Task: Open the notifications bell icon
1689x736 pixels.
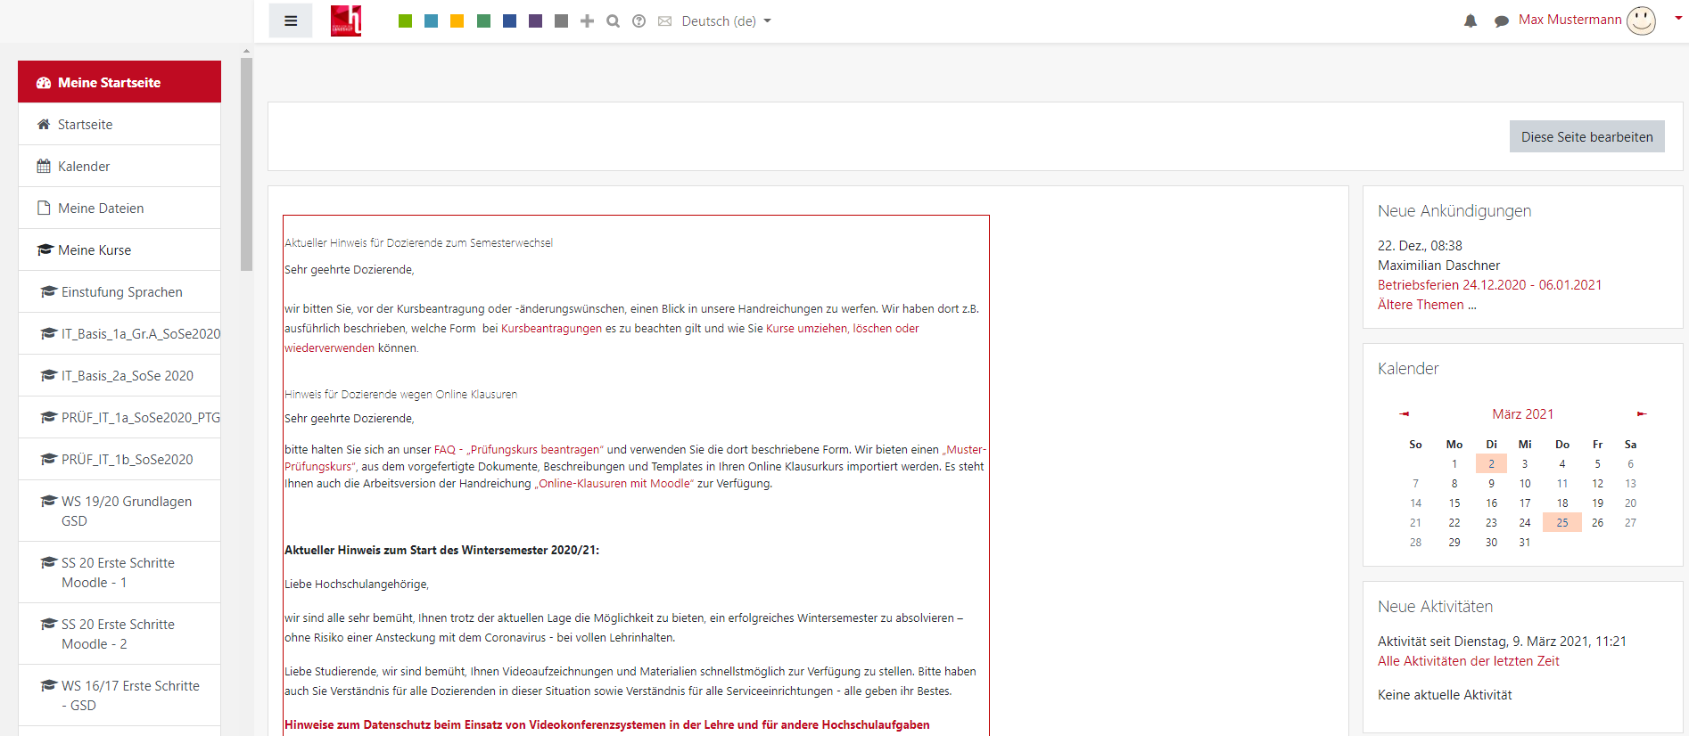Action: [x=1471, y=20]
